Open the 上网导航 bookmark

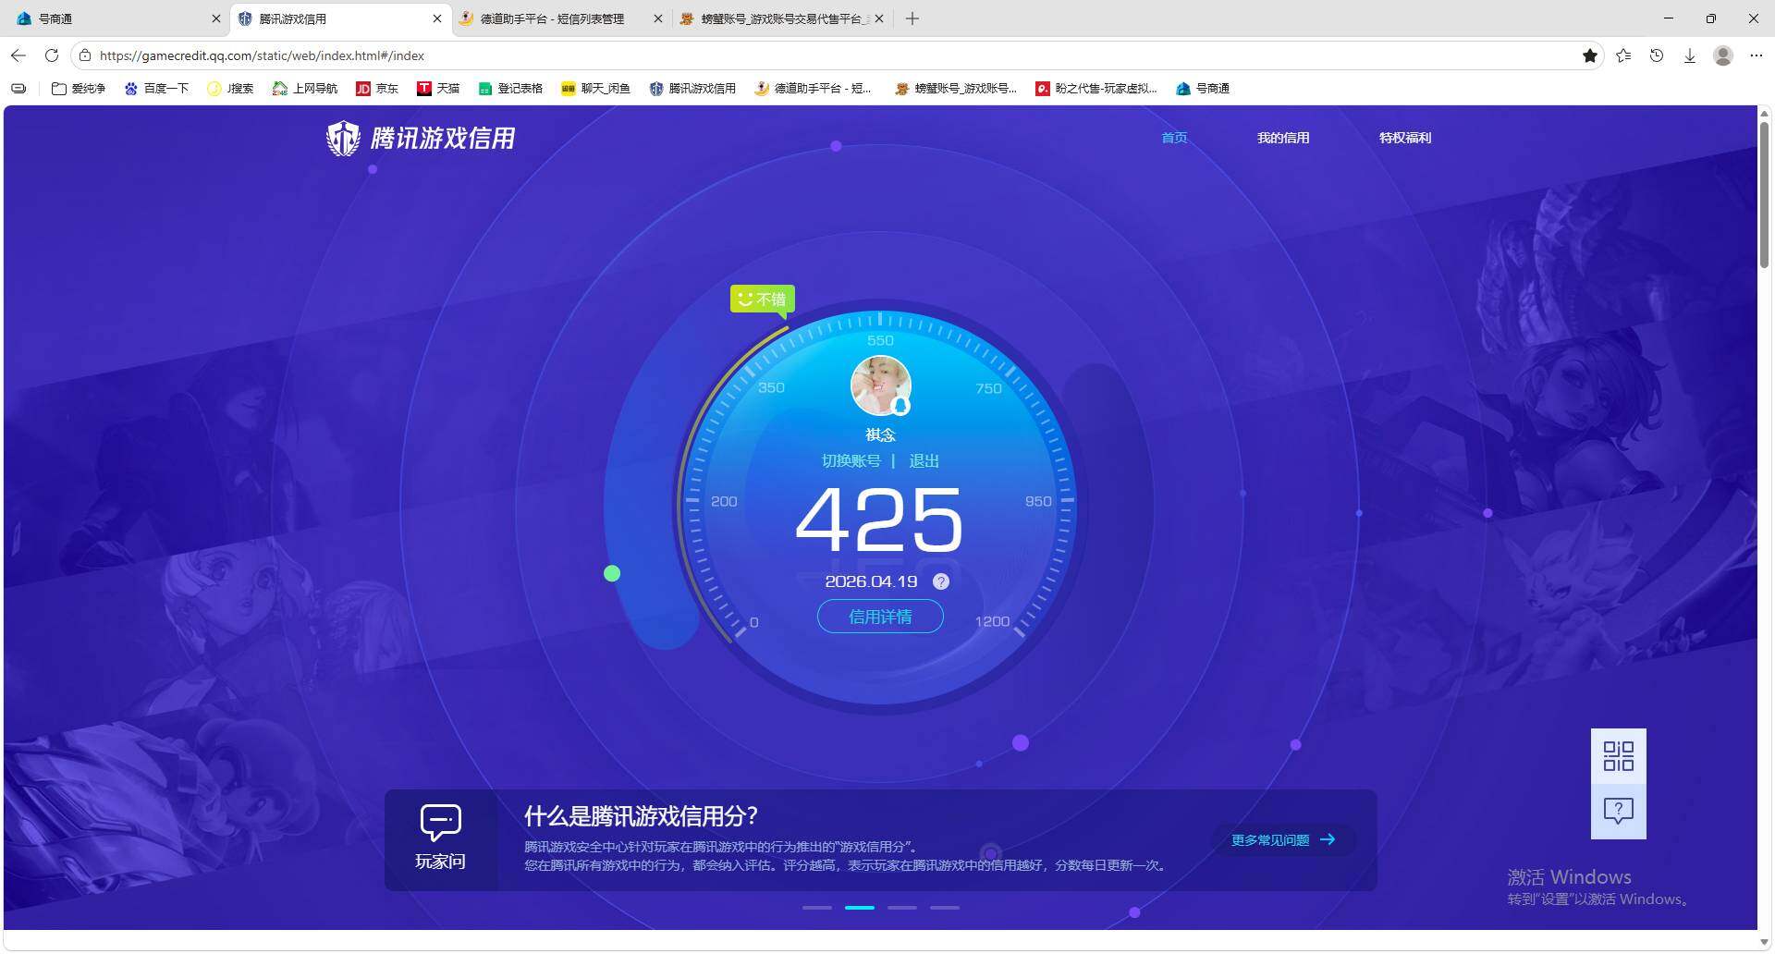coord(305,89)
